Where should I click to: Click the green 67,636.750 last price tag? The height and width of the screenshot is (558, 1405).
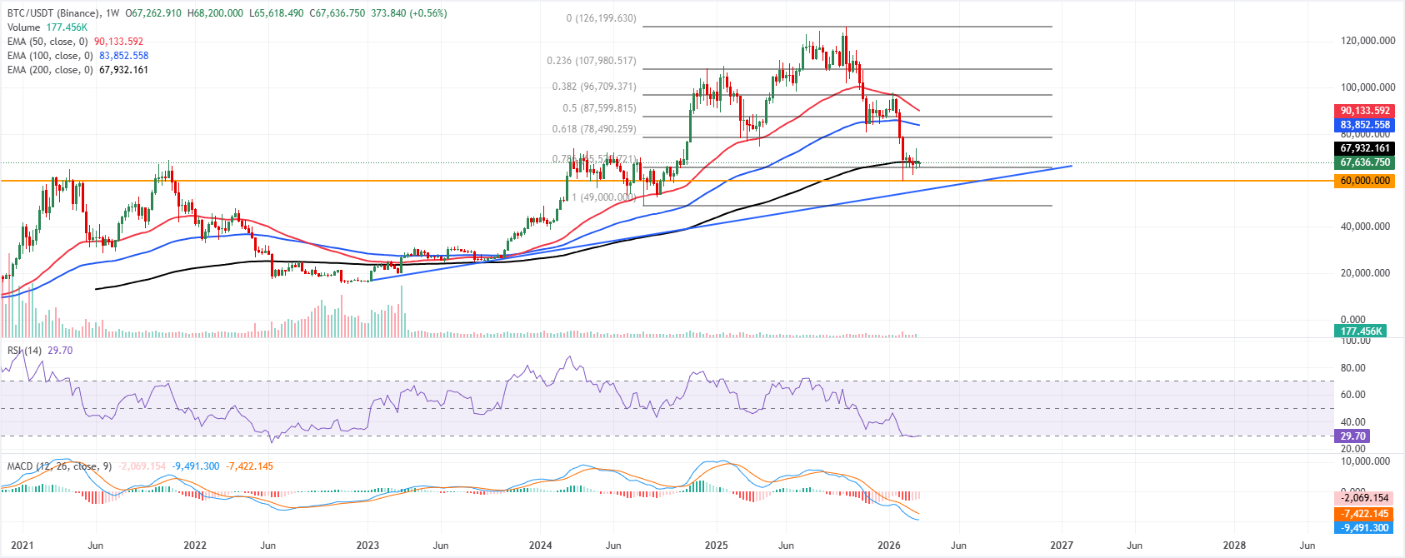pyautogui.click(x=1364, y=162)
